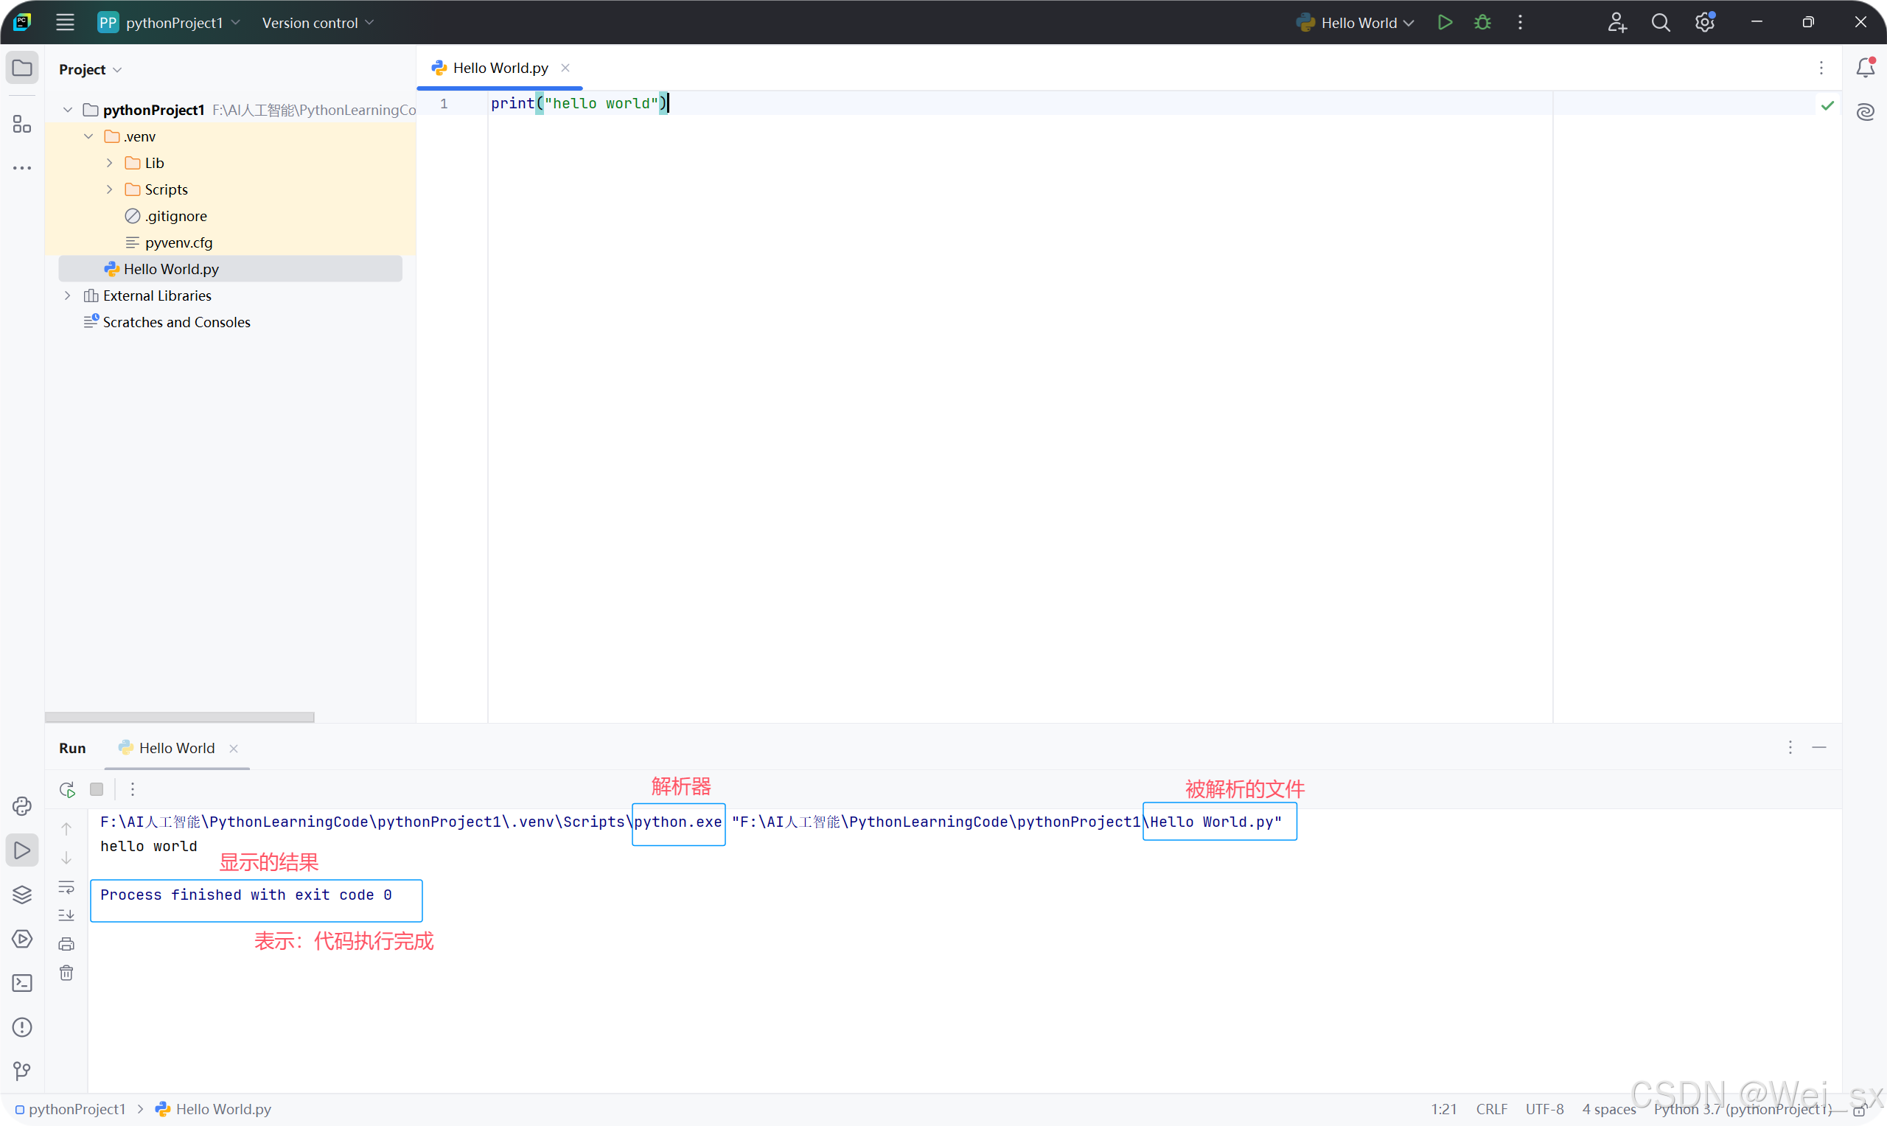Image resolution: width=1887 pixels, height=1126 pixels.
Task: Print the console output
Action: (x=67, y=943)
